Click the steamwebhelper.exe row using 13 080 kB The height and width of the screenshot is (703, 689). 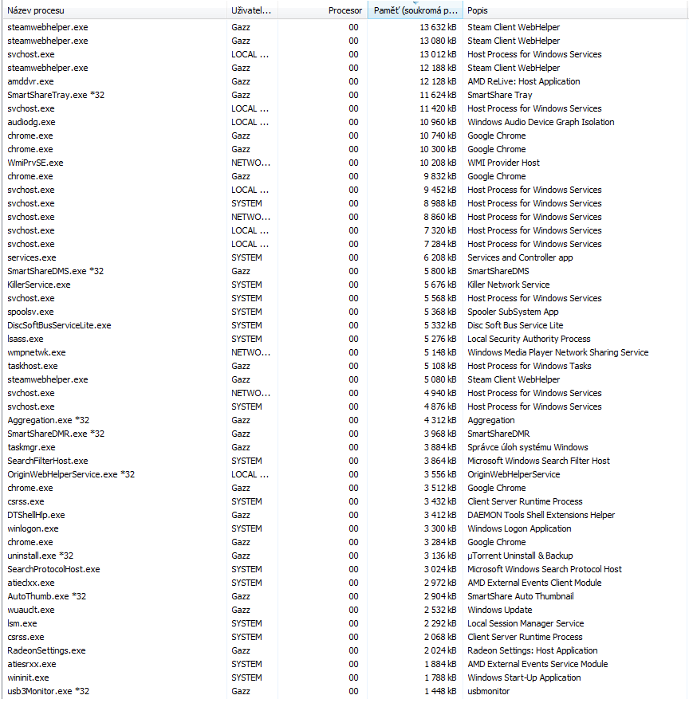click(x=345, y=41)
